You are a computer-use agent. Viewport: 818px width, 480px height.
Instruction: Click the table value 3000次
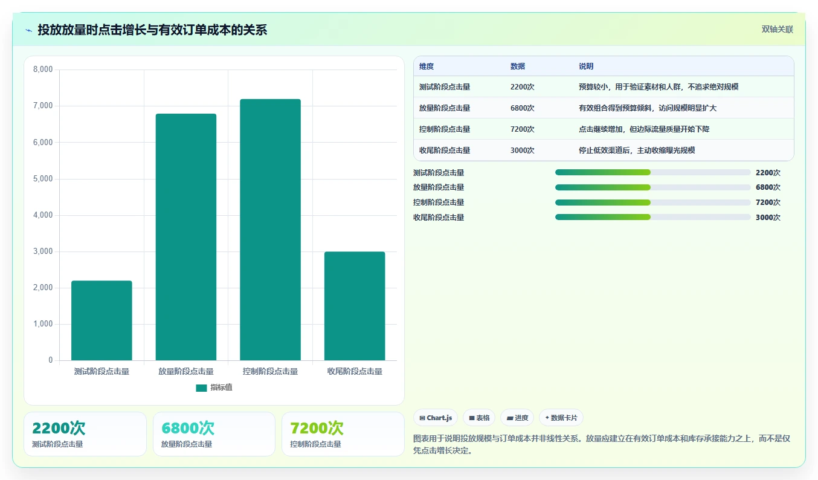pyautogui.click(x=523, y=151)
